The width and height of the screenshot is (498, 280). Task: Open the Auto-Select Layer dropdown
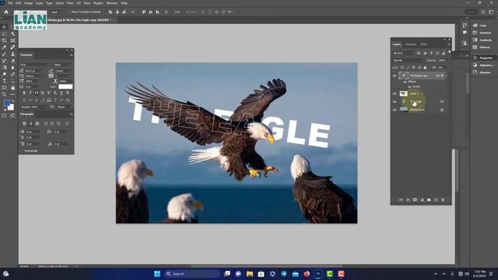pos(56,12)
